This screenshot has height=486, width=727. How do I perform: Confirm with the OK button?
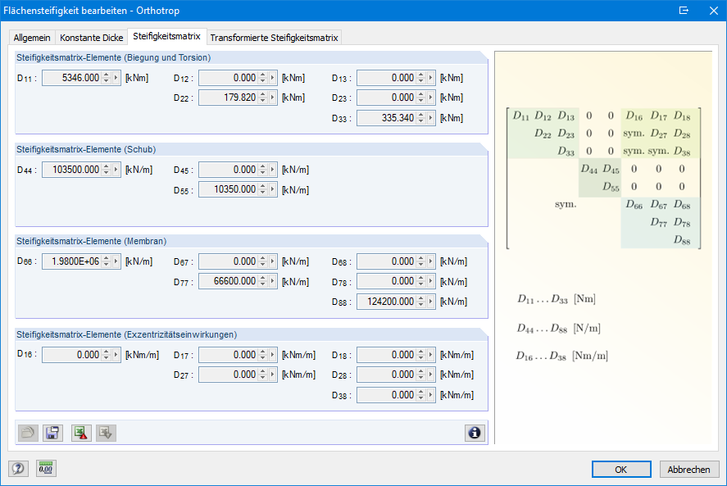click(621, 470)
